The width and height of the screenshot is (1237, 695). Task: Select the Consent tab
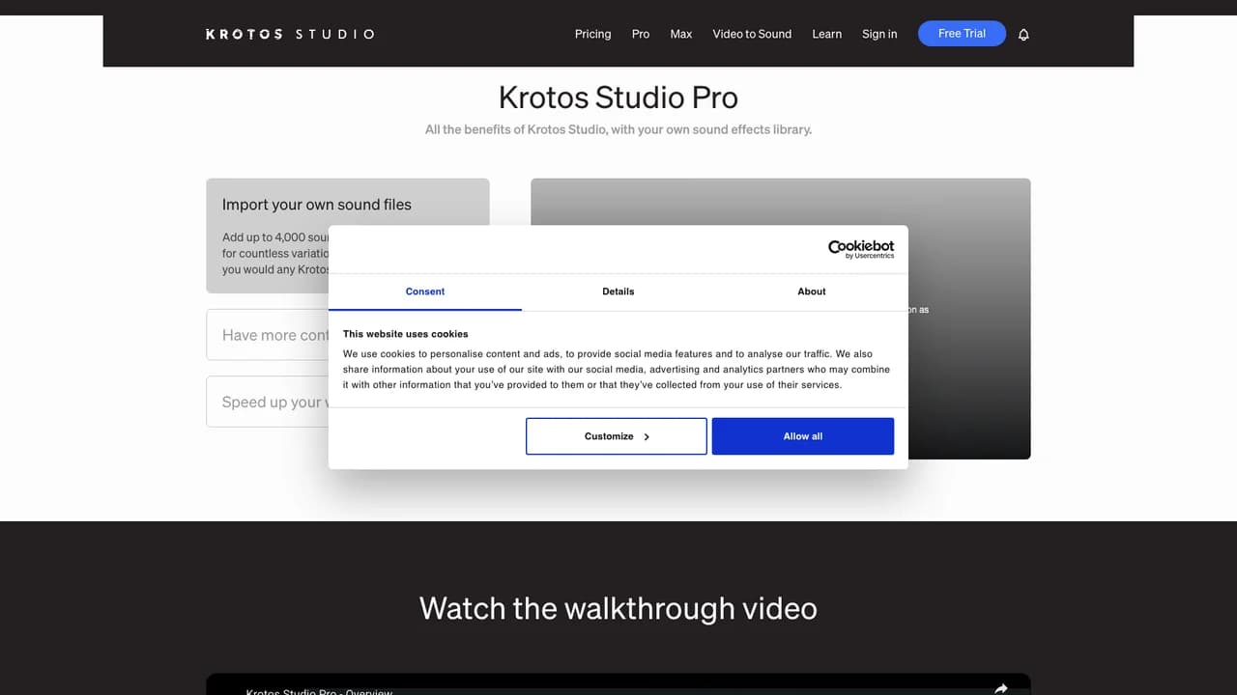tap(425, 292)
